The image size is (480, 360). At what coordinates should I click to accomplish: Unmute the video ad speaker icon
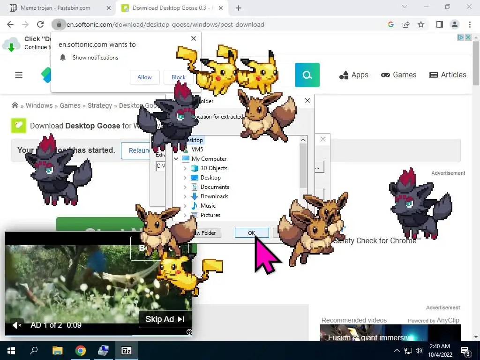(16, 325)
